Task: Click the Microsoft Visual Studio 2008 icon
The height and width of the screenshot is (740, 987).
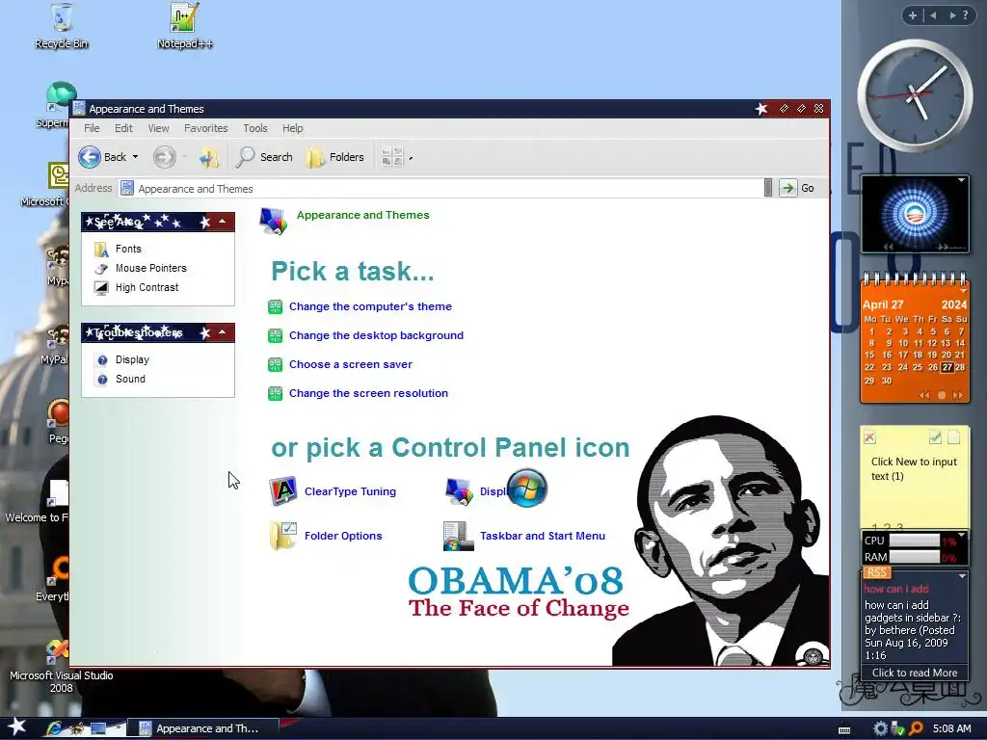Action: click(61, 667)
